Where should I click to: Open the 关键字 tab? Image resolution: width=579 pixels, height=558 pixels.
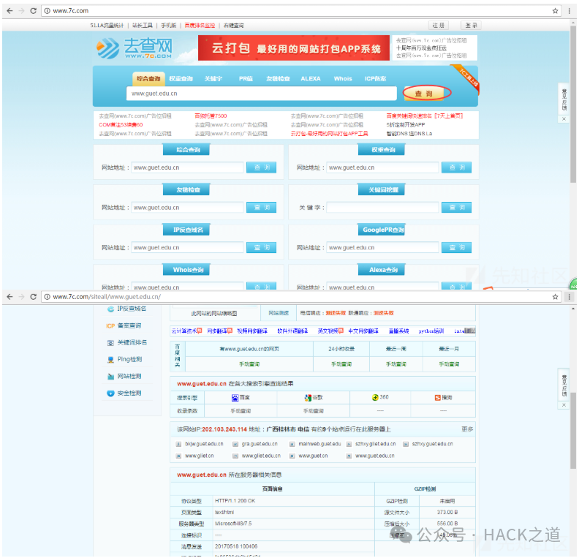[213, 79]
